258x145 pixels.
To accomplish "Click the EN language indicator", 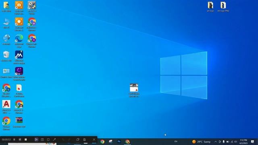I will click(176, 141).
